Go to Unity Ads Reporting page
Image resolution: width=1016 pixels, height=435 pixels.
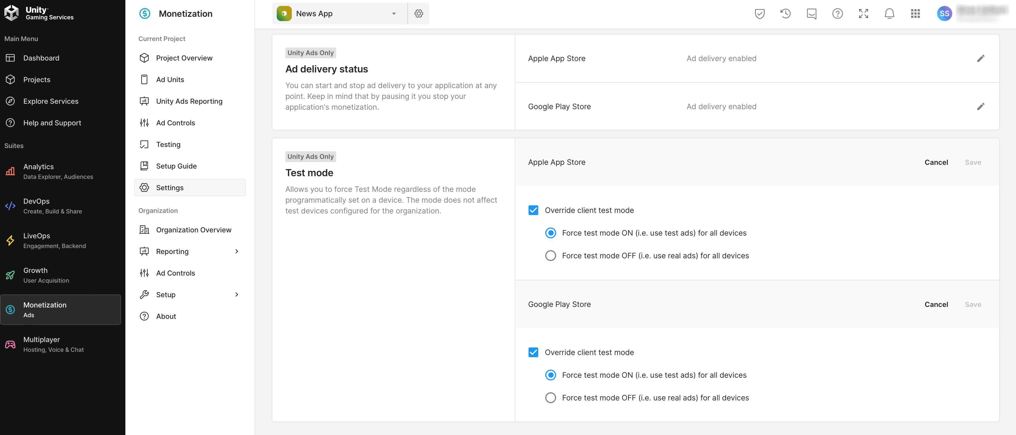189,101
